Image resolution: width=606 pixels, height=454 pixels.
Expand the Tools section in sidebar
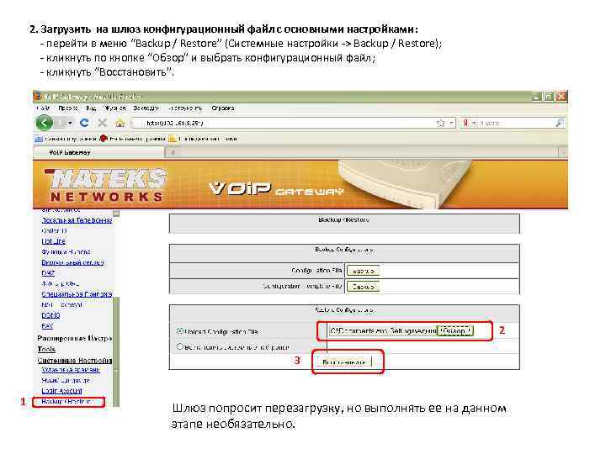46,349
